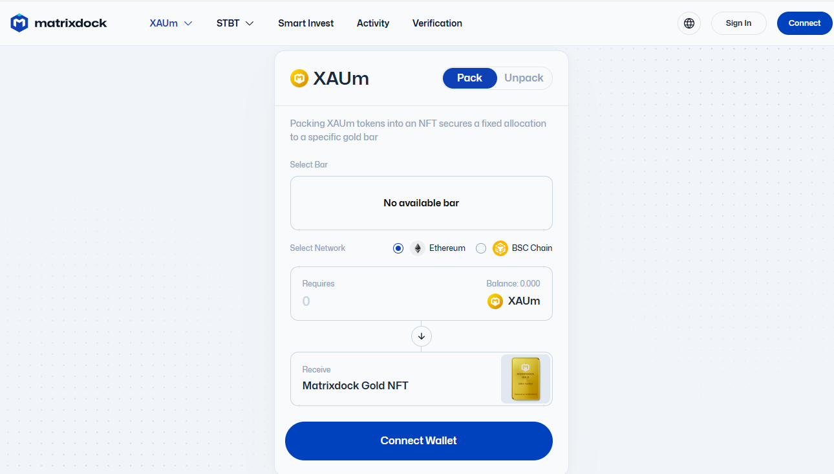
Task: Switch to Unpack mode
Action: coord(524,78)
